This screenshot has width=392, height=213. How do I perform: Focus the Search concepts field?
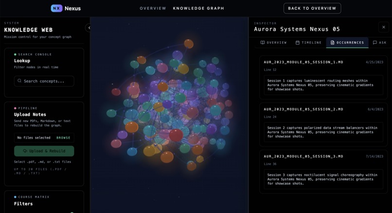(x=44, y=81)
